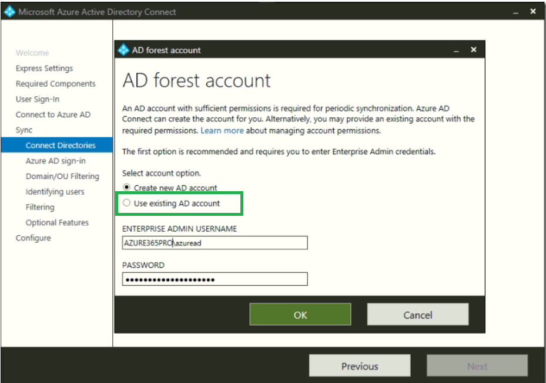Click the 'first option is recommended' sentence
The height and width of the screenshot is (383, 546).
coord(279,151)
